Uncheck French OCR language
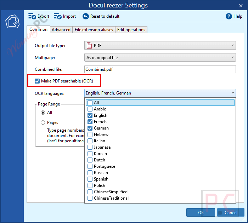This screenshot has width=248, height=223. click(90, 122)
